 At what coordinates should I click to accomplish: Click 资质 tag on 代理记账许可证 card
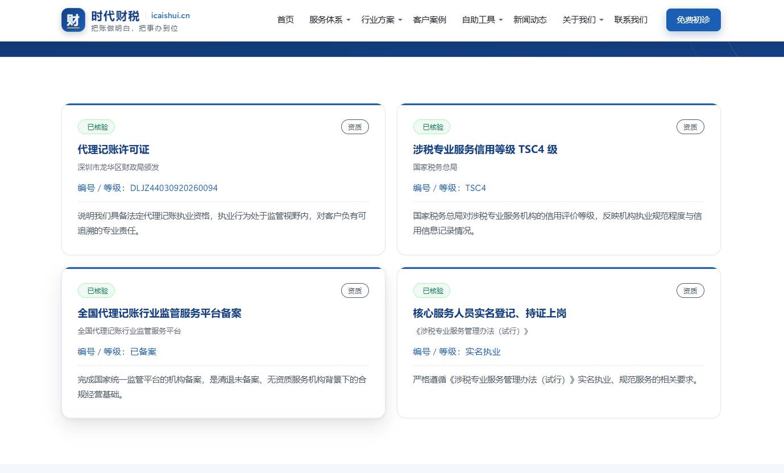tap(355, 127)
